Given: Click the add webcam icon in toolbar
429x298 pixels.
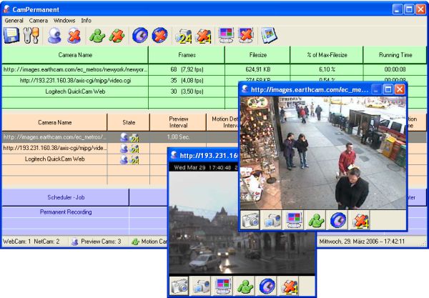Looking at the screenshot, I should coord(54,36).
